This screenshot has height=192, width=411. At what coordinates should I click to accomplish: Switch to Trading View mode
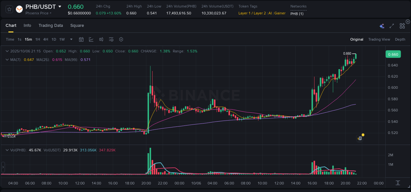pyautogui.click(x=379, y=39)
